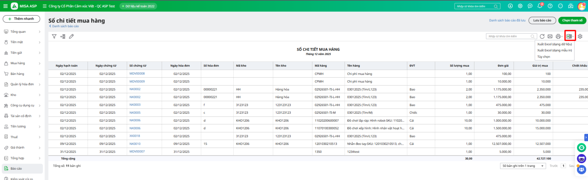Open voucher link MDV00008
This screenshot has height=180, width=588.
137,74
